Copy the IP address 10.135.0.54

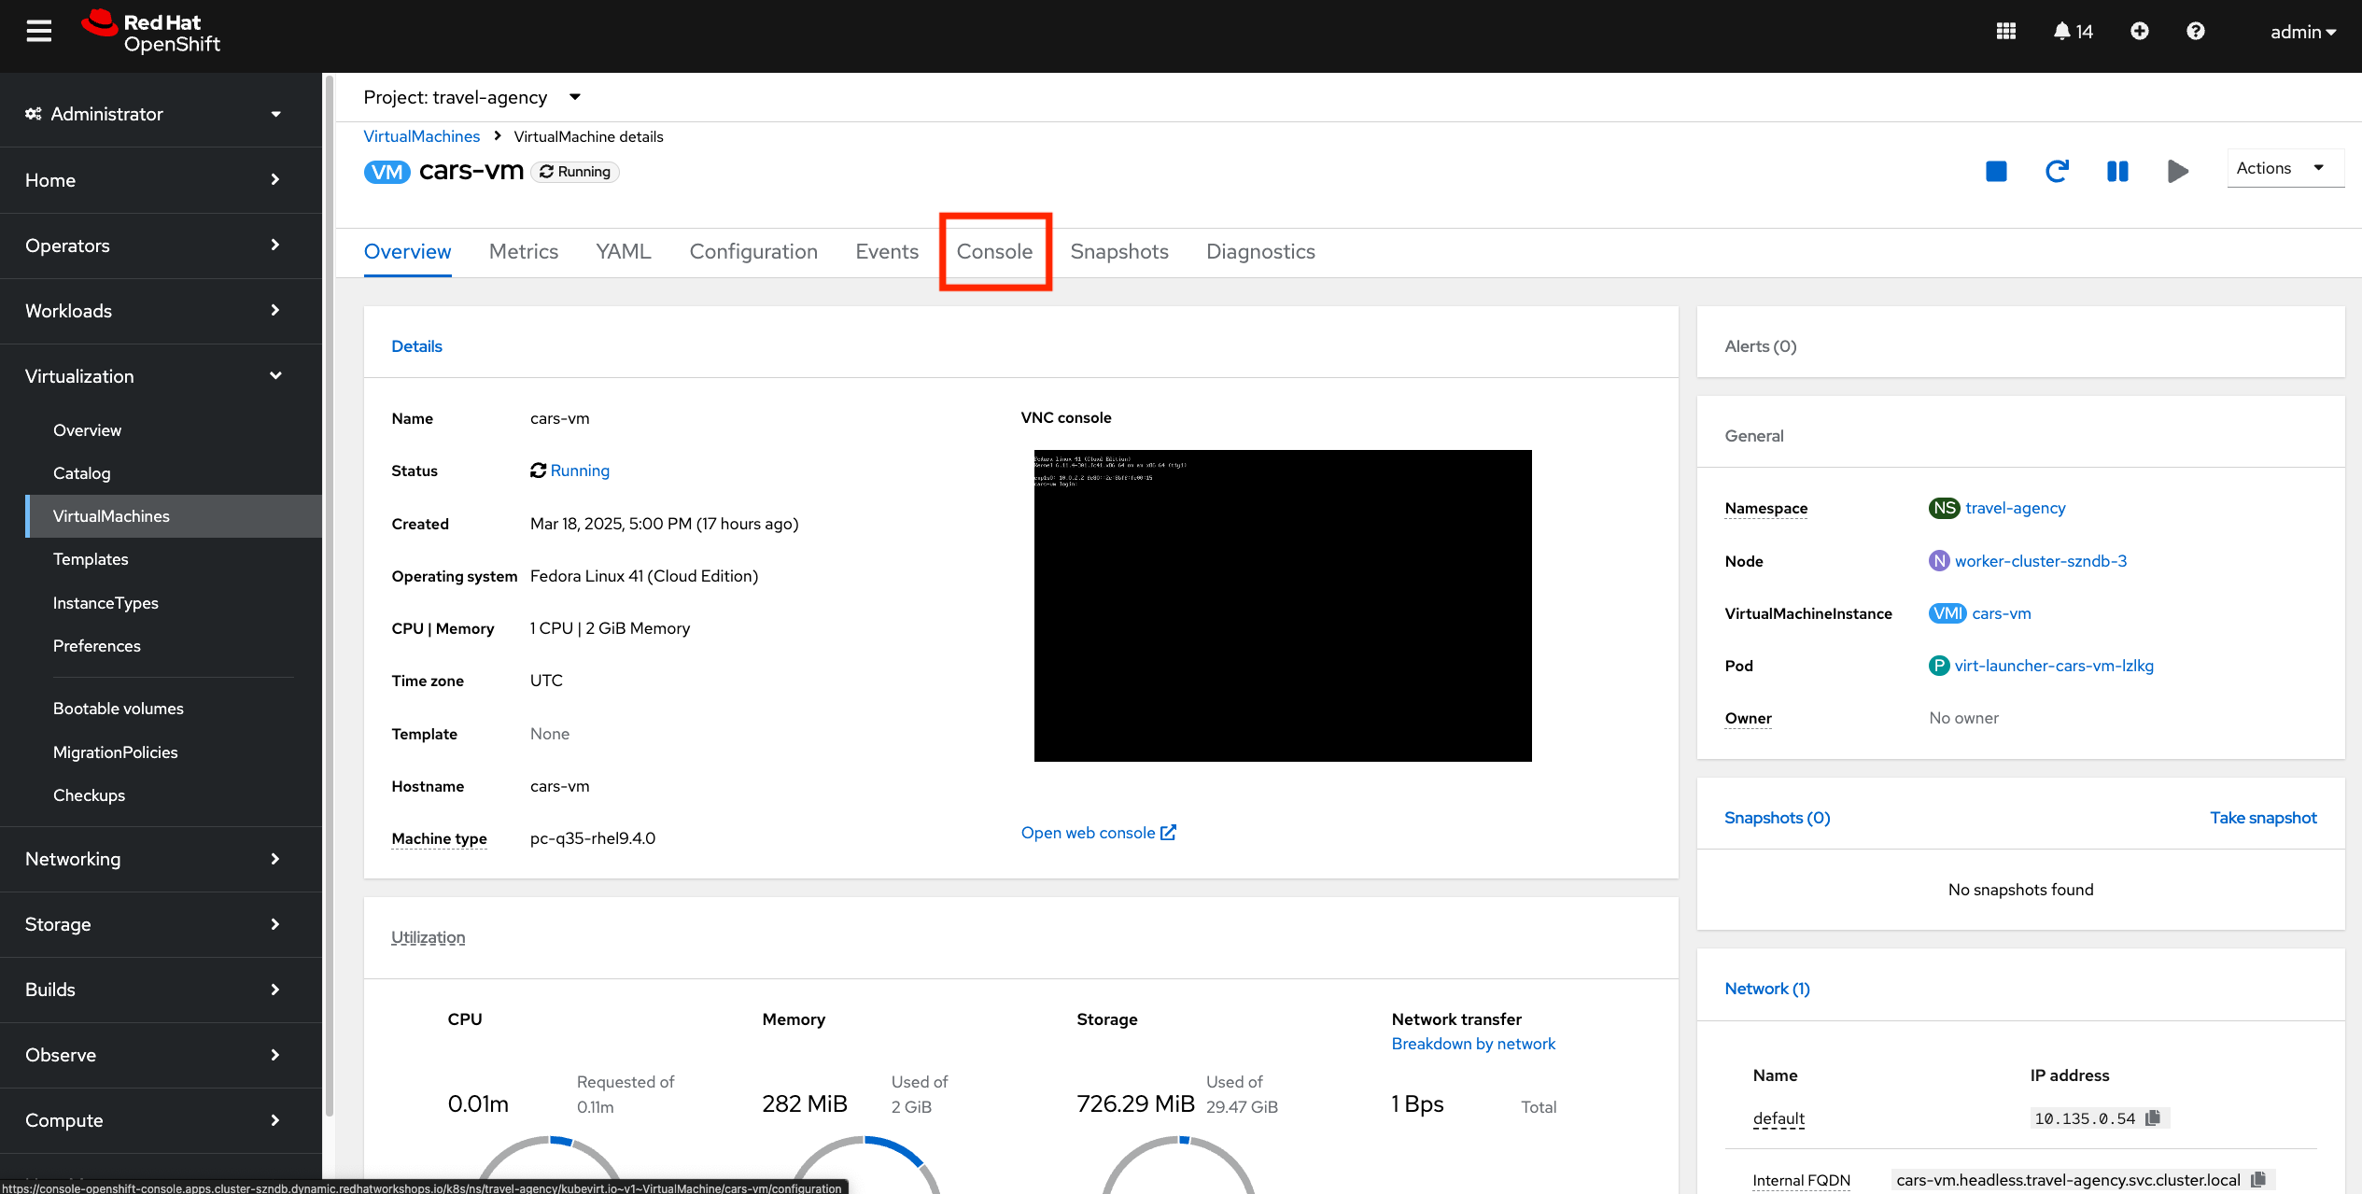pos(2153,1117)
